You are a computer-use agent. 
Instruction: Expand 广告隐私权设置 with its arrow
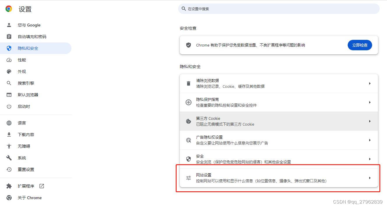[370, 140]
